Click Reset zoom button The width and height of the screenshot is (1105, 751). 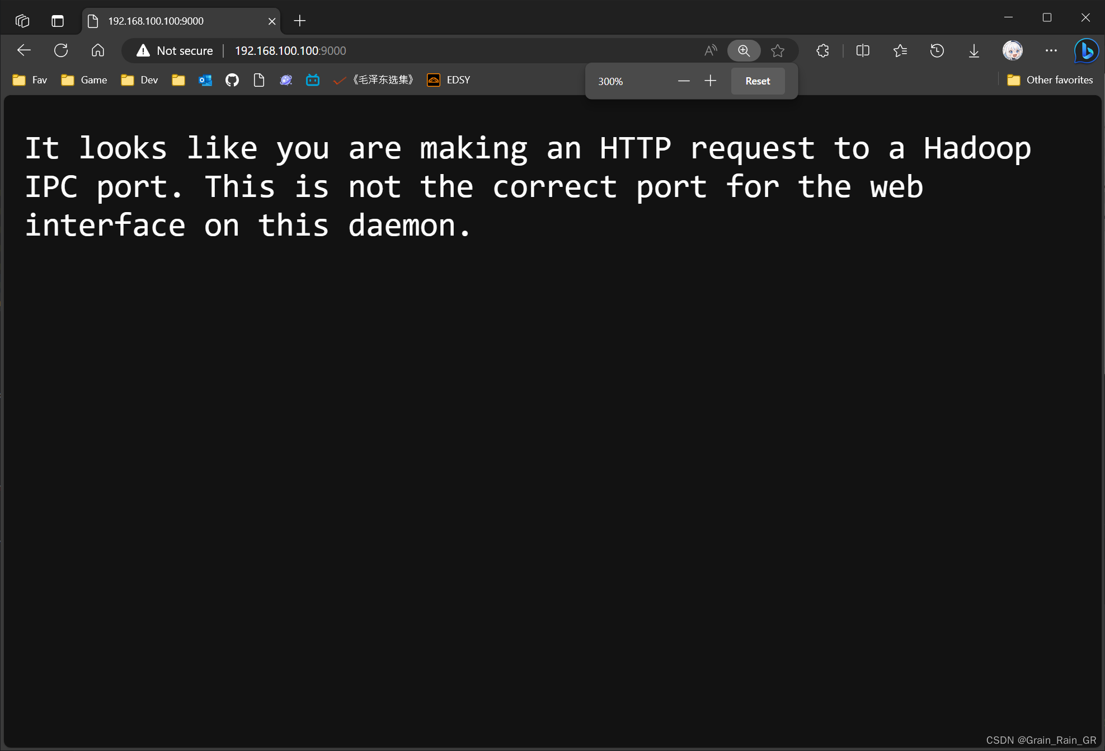point(758,81)
